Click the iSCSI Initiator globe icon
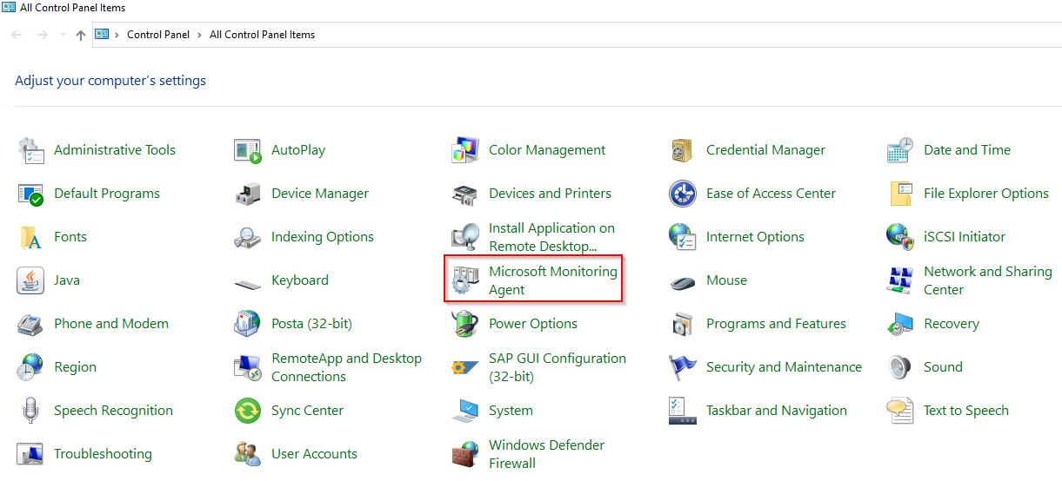This screenshot has height=481, width=1062. click(x=899, y=237)
